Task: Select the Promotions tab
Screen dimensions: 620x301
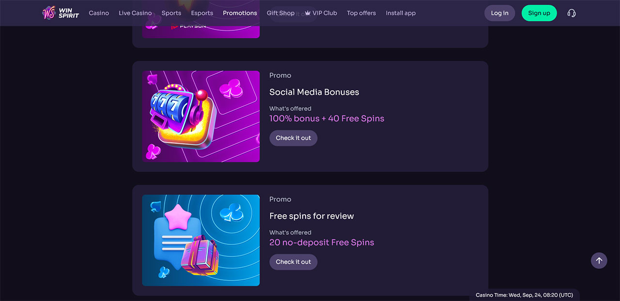Action: (240, 13)
